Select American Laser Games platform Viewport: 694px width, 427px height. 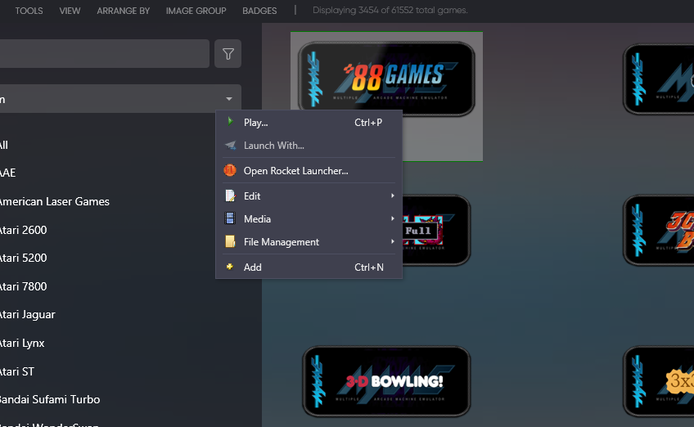54,201
